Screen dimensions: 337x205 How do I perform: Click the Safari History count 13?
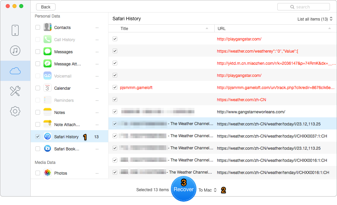click(96, 137)
